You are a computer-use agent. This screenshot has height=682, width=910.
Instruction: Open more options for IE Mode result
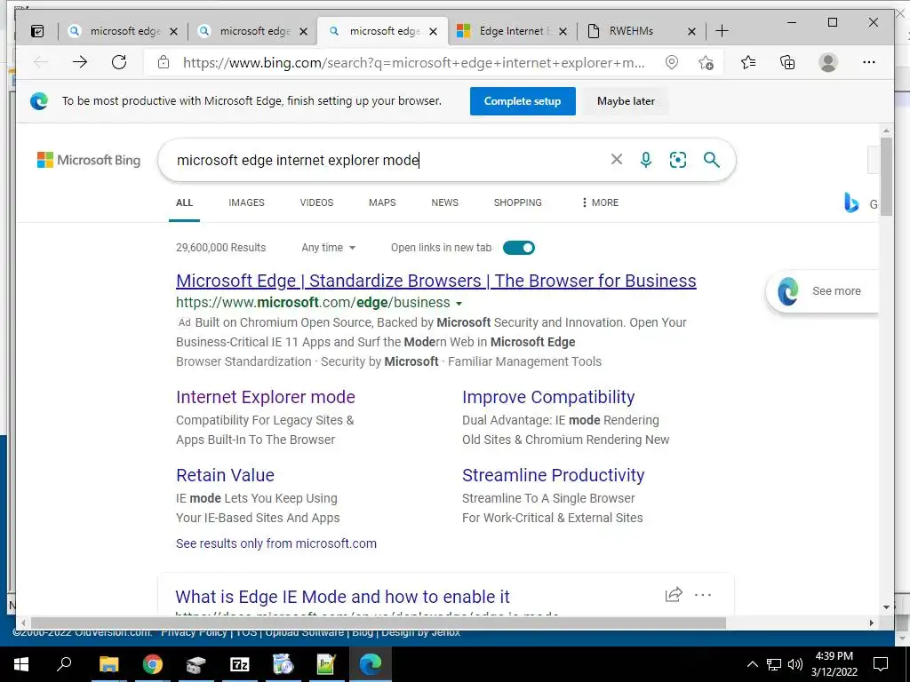(x=703, y=594)
